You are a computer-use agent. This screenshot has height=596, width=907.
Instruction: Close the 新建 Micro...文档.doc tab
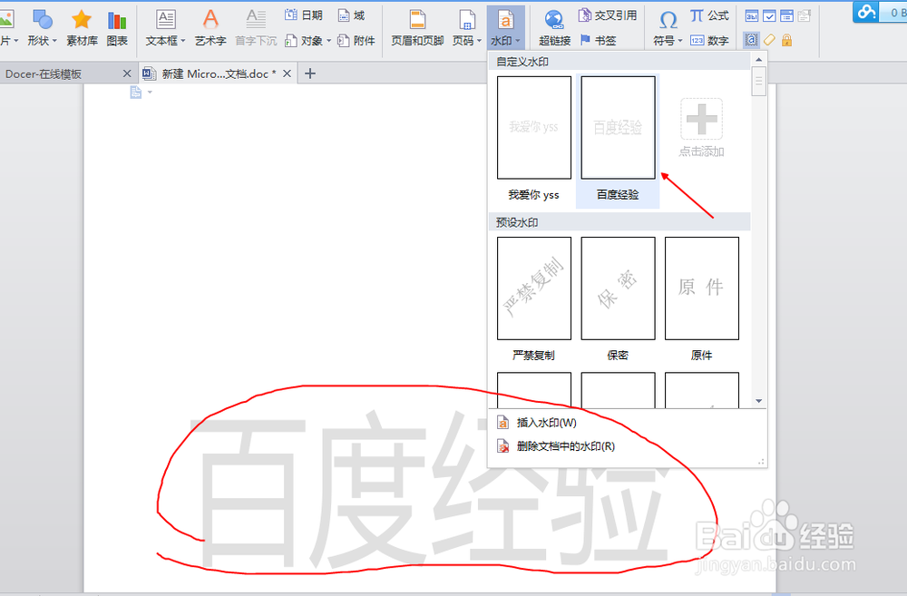point(287,73)
